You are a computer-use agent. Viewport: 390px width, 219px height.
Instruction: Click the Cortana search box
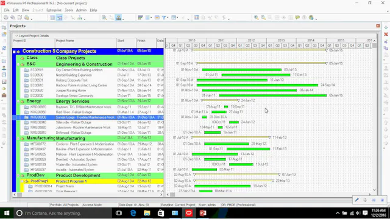pyautogui.click(x=63, y=213)
